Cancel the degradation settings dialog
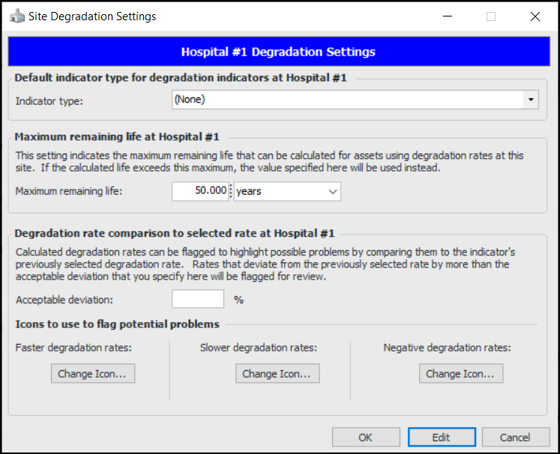The height and width of the screenshot is (454, 560). (515, 438)
